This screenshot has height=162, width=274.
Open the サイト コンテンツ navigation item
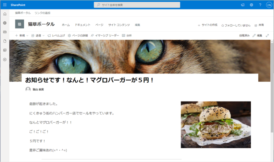click(x=119, y=25)
